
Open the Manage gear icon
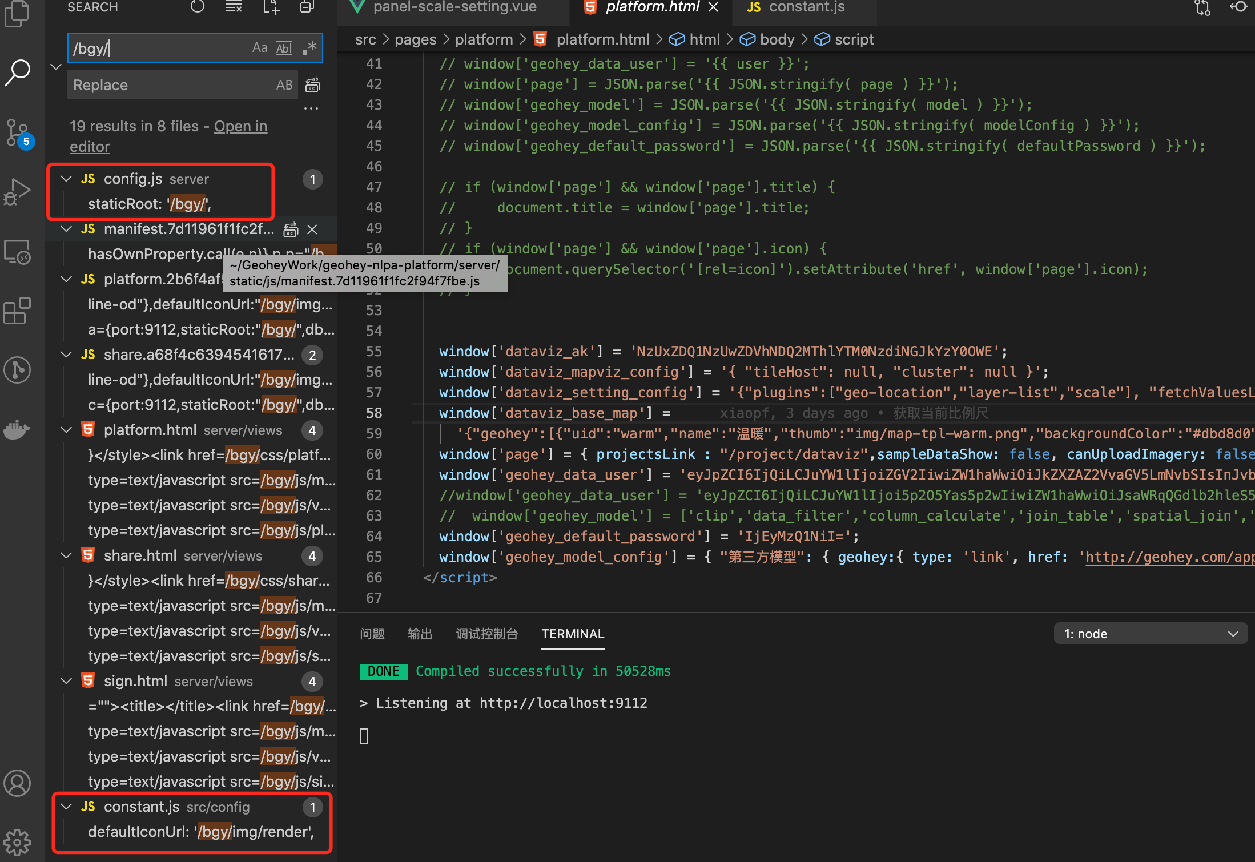[17, 841]
